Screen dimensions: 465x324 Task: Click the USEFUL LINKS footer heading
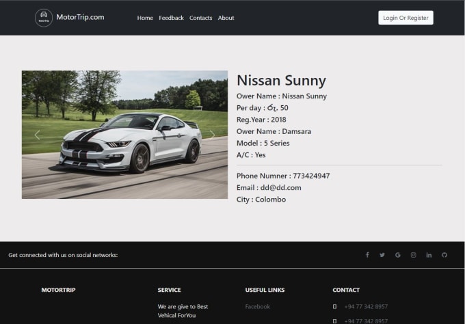(x=265, y=290)
